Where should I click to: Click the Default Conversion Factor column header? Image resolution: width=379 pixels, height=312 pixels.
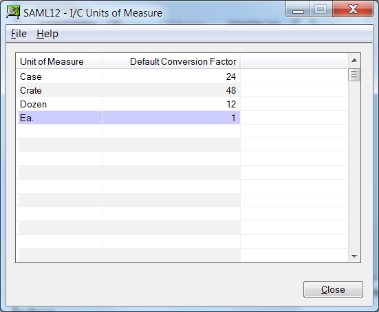click(171, 61)
